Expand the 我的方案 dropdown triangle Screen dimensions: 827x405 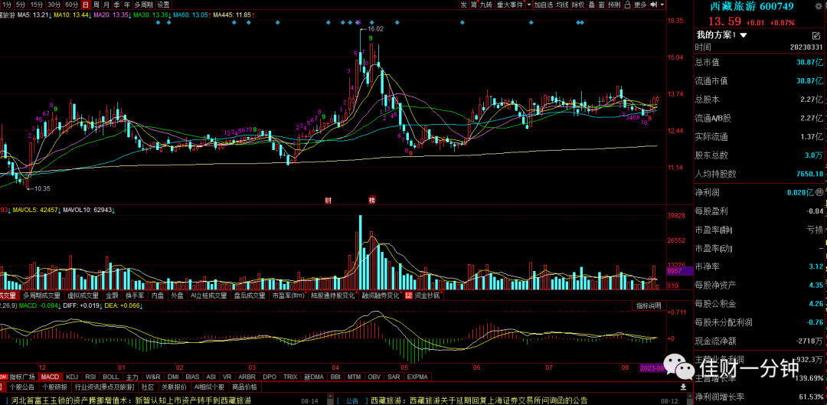tap(744, 35)
